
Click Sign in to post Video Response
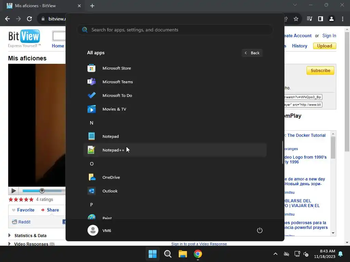(199, 244)
